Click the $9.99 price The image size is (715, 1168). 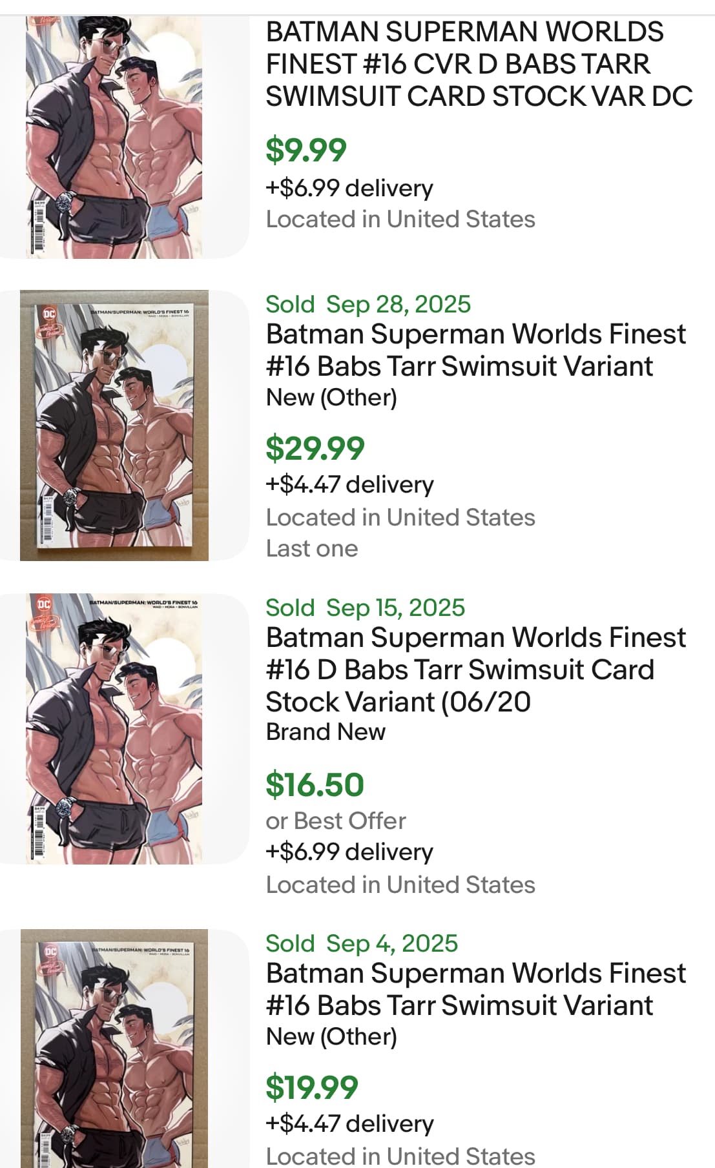306,150
